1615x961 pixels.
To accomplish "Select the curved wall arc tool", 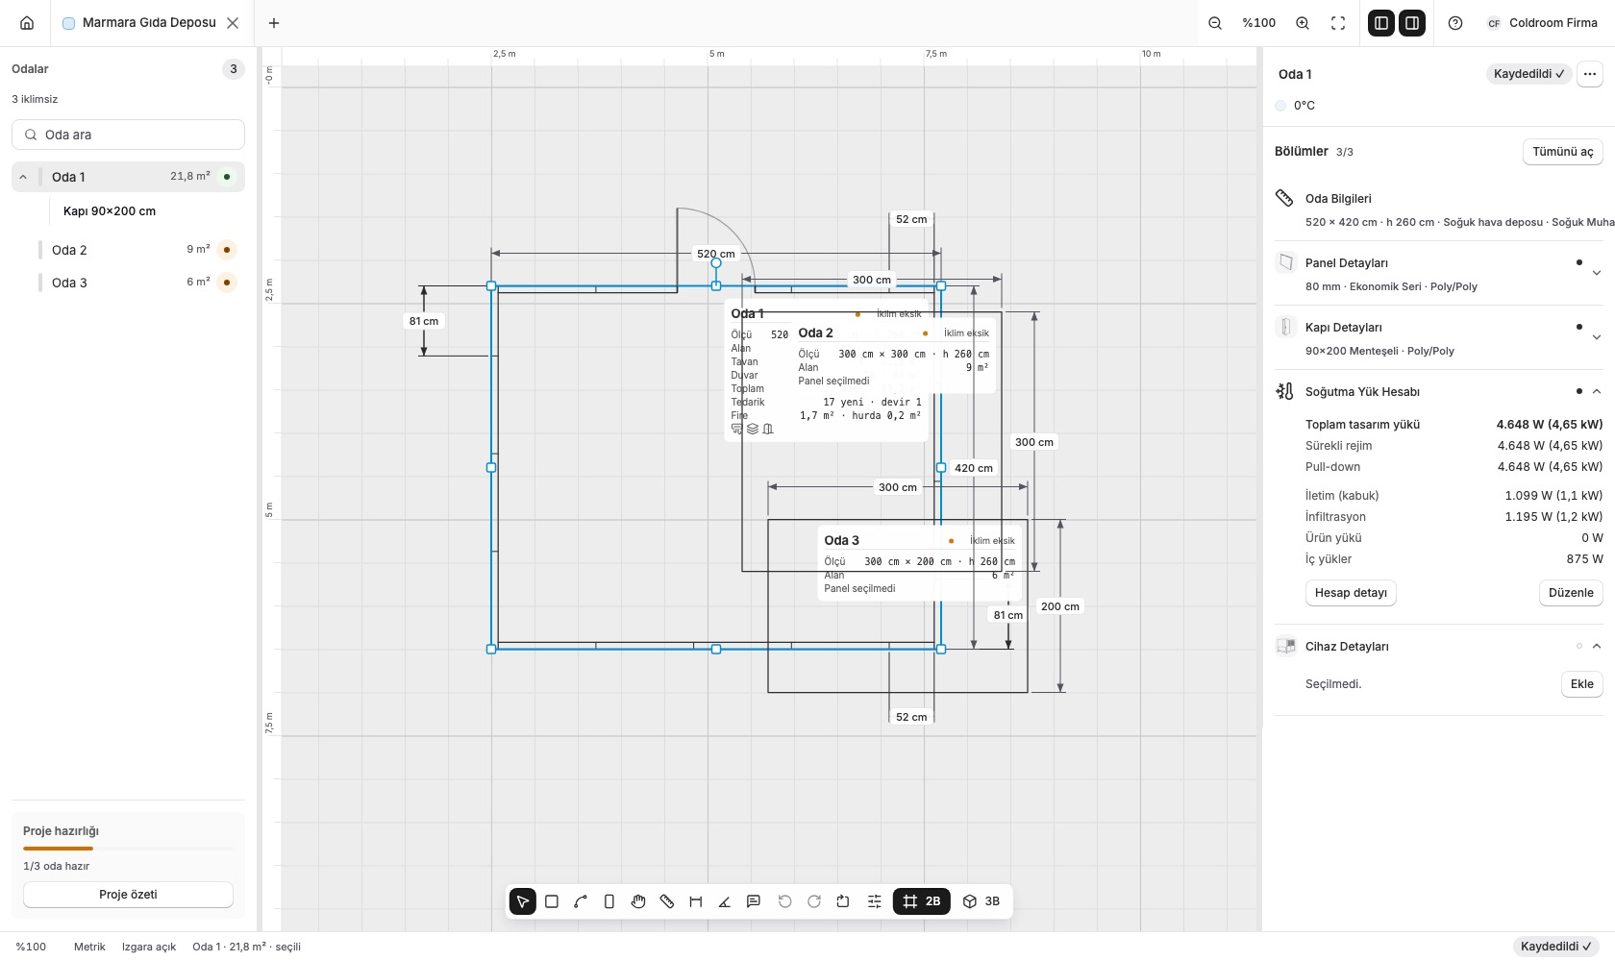I will (581, 901).
